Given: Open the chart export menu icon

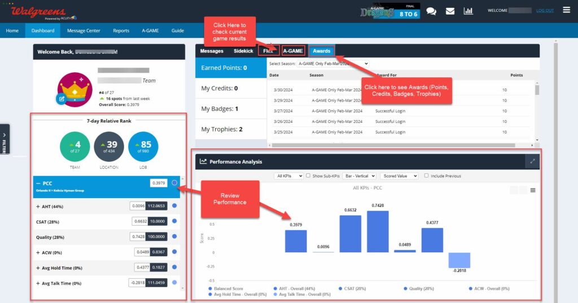Looking at the screenshot, I should click(533, 190).
